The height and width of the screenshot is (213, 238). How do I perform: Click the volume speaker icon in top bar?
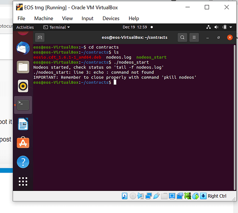(216, 27)
